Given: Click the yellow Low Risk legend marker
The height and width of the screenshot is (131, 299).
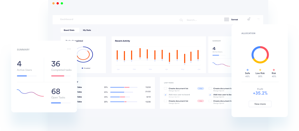Looking at the screenshot, I should point(260,70).
